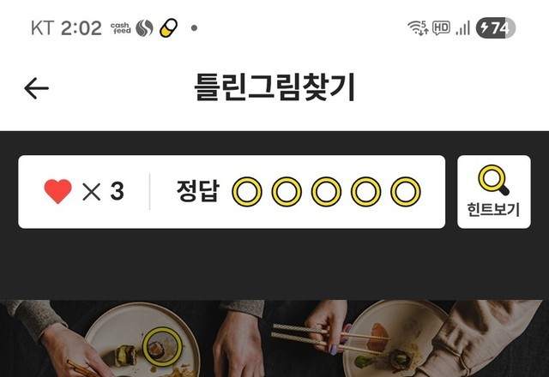Tap the lives count number 3
This screenshot has width=549, height=377.
click(x=117, y=191)
